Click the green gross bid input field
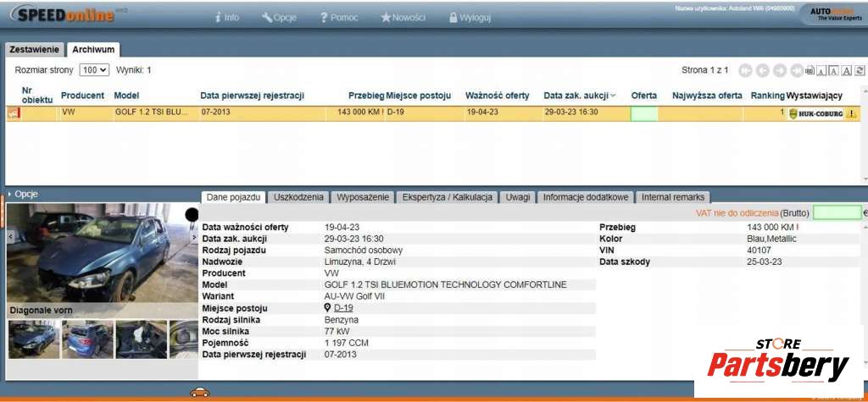Image resolution: width=868 pixels, height=402 pixels. tap(837, 212)
